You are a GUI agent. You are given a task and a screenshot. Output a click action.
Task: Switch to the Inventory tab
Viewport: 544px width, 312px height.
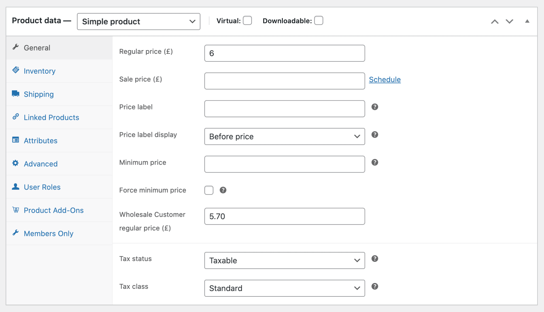click(59, 71)
